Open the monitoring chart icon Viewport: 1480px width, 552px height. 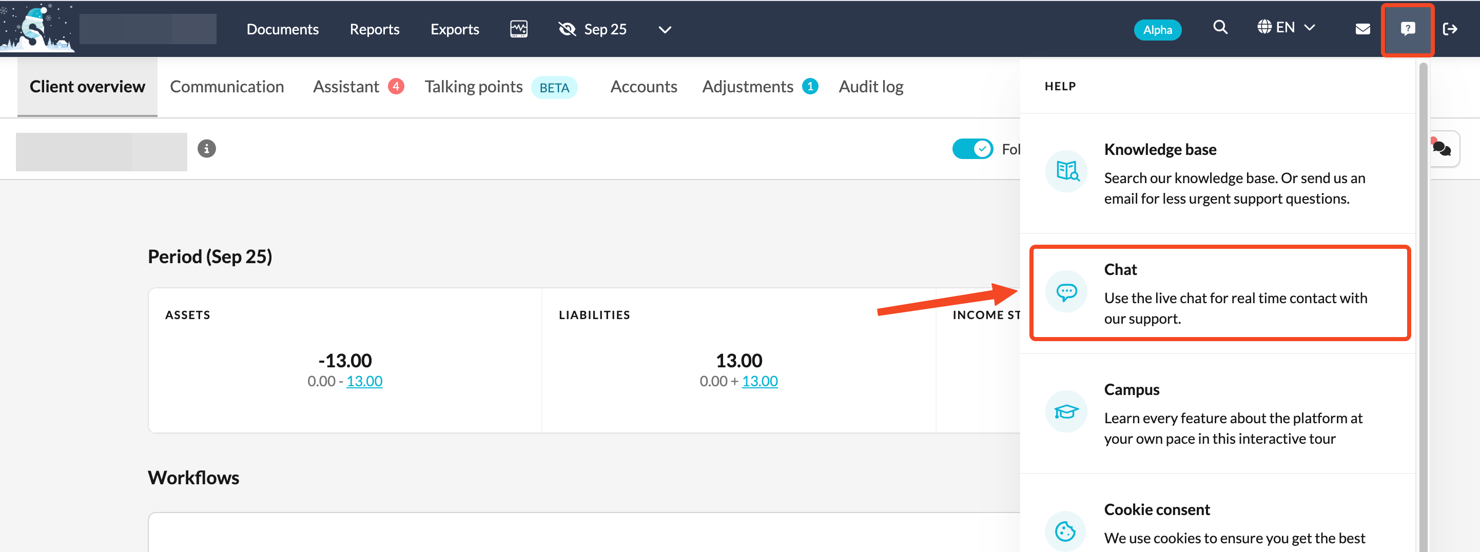(518, 29)
